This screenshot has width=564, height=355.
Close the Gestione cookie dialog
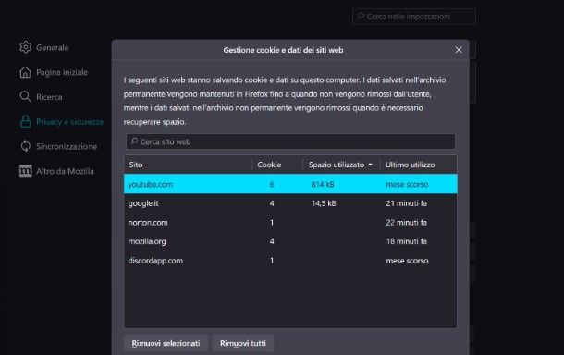(x=459, y=50)
